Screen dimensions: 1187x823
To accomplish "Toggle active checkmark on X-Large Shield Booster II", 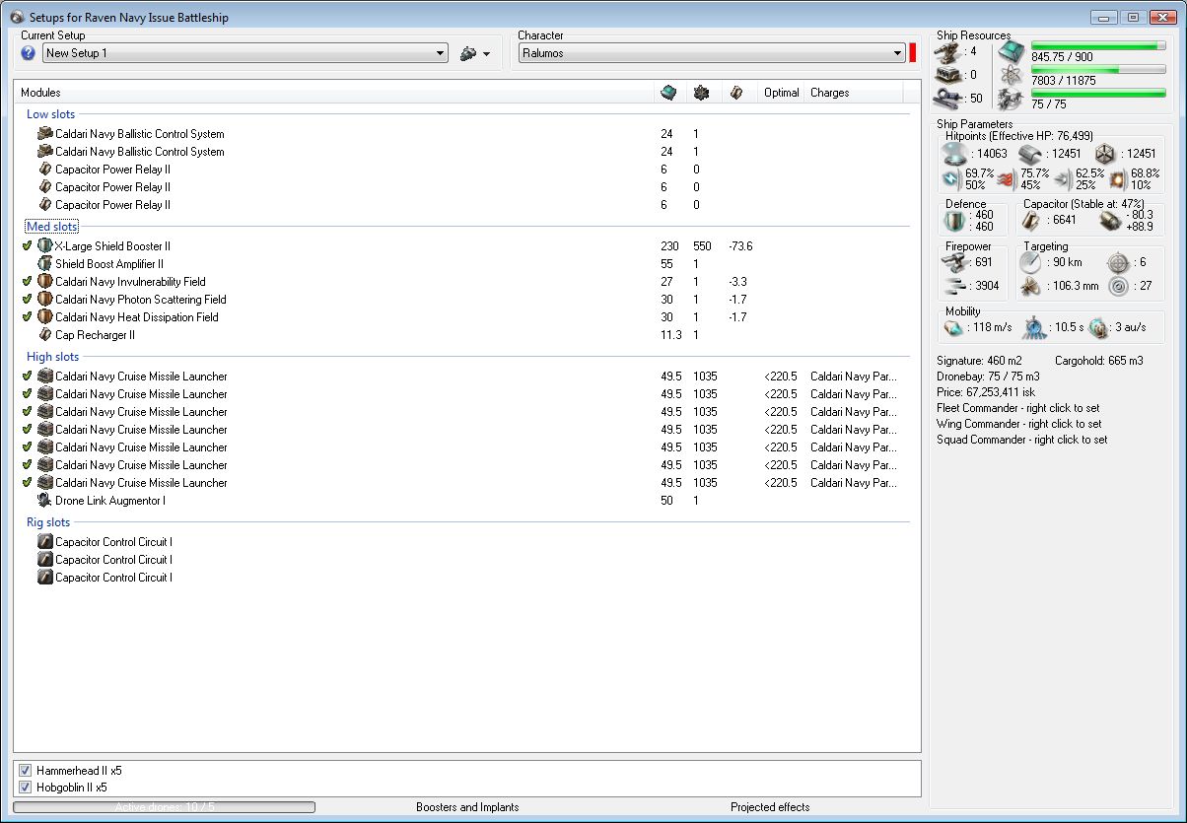I will (x=28, y=246).
